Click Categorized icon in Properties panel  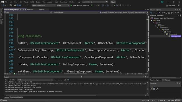point(151,89)
